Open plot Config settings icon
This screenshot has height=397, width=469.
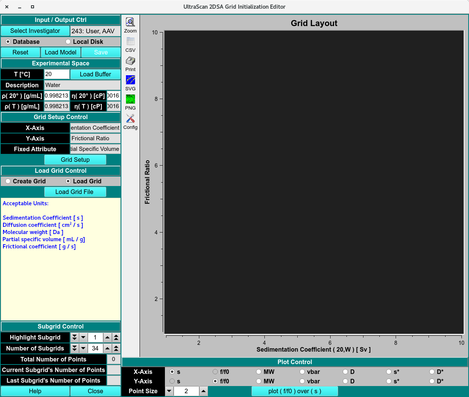click(x=130, y=119)
